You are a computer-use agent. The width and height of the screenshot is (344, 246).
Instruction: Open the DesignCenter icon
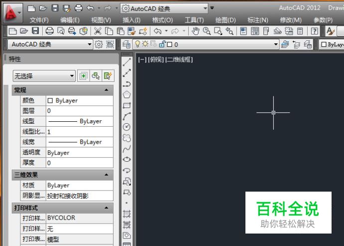255,31
